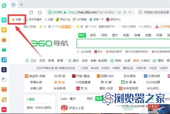
Task: Select the 资讯 search tab
Action: 93,35
